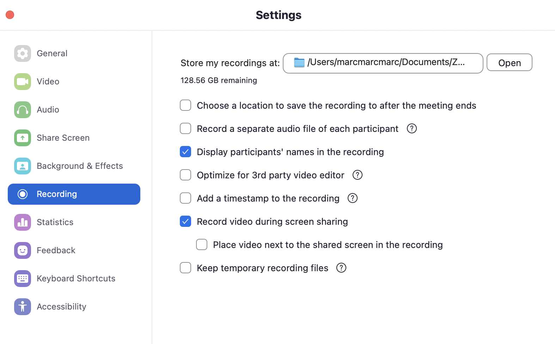
Task: Click help icon next to Add a timestamp
Action: pos(352,198)
